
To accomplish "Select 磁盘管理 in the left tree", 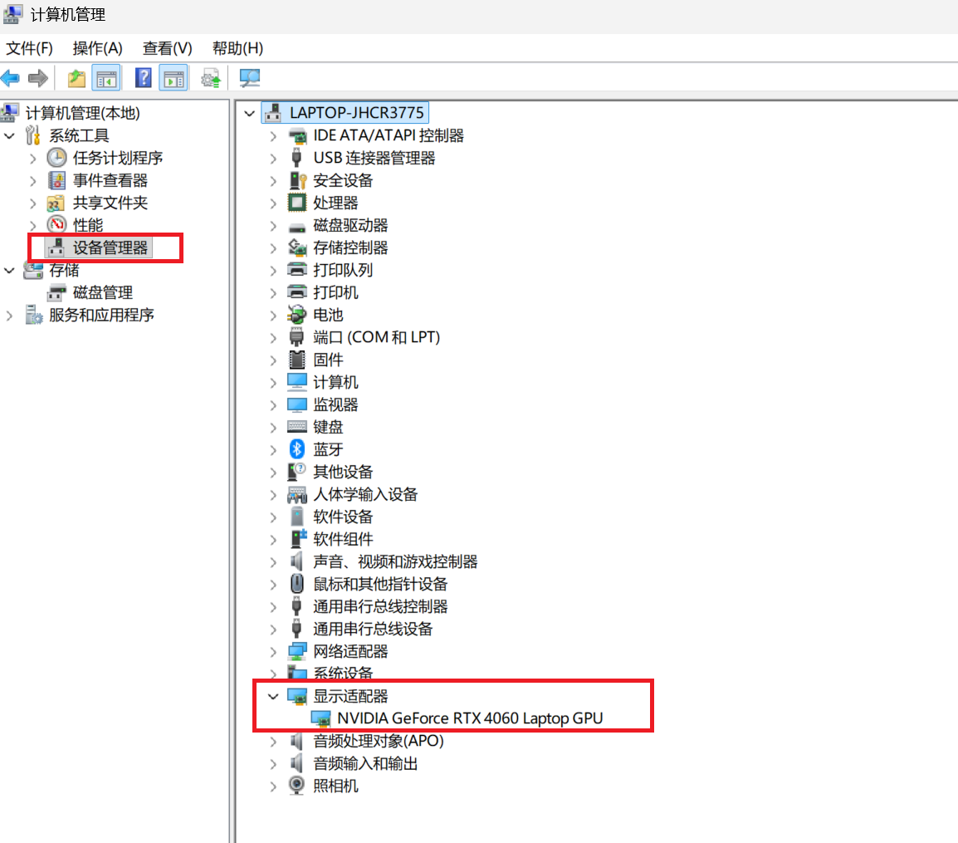I will [x=103, y=293].
